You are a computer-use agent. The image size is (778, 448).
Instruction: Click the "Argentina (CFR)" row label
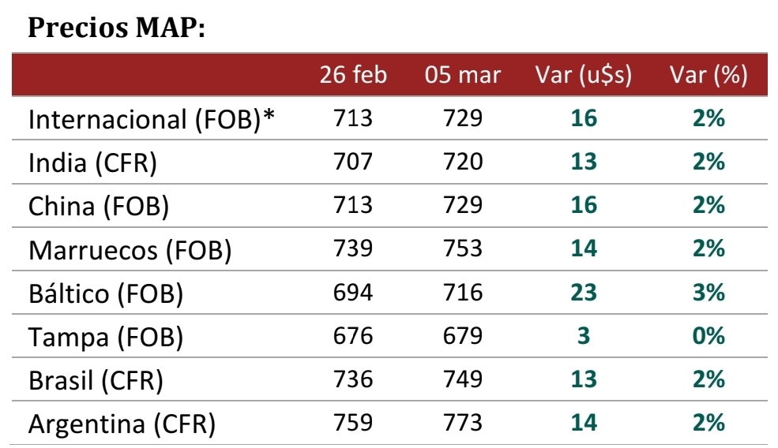coord(122,424)
